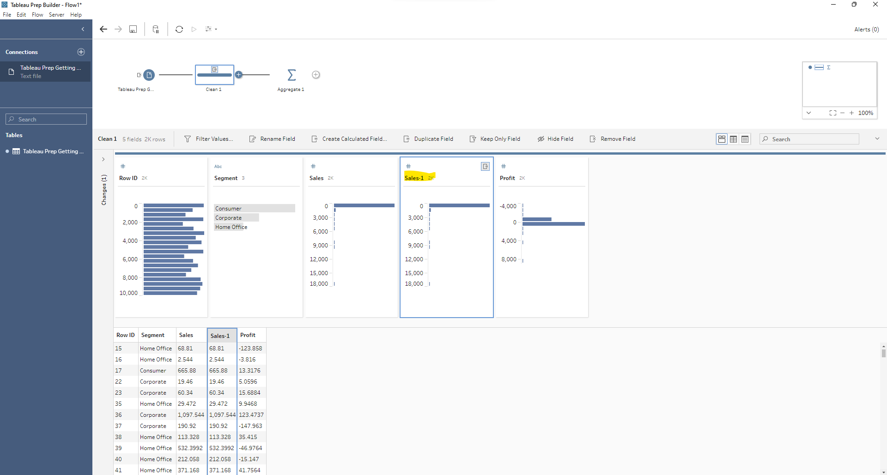Viewport: 887px width, 475px height.
Task: Select the Sales-1 field name
Action: [x=414, y=178]
